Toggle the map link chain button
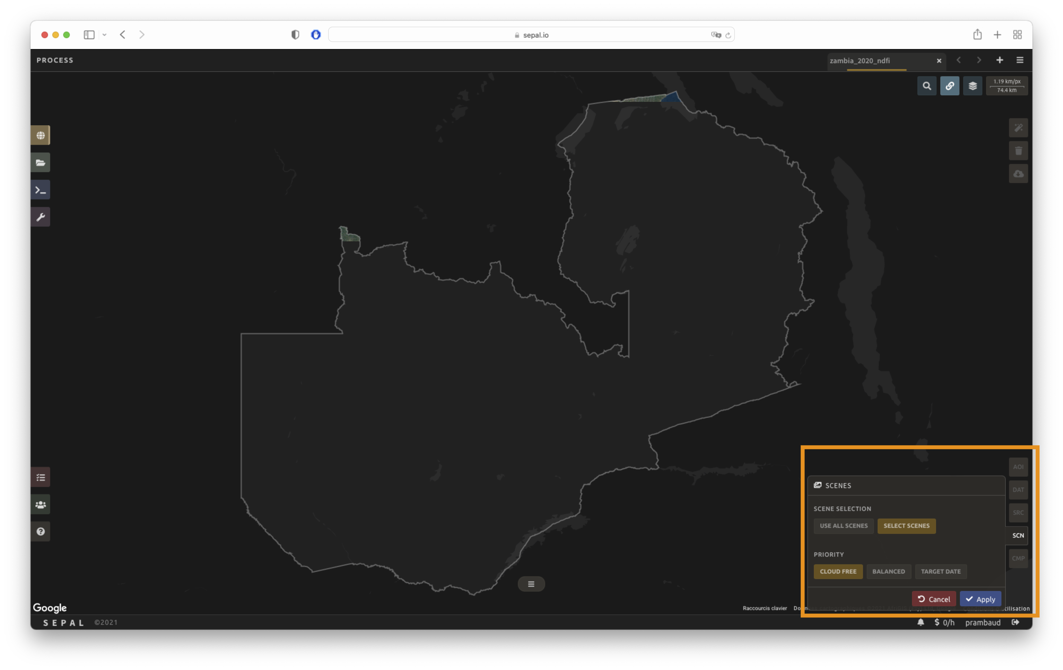Viewport: 1063px width, 670px height. 950,86
